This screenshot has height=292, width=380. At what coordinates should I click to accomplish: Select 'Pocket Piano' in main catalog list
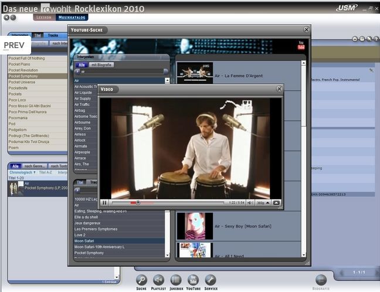pyautogui.click(x=38, y=64)
